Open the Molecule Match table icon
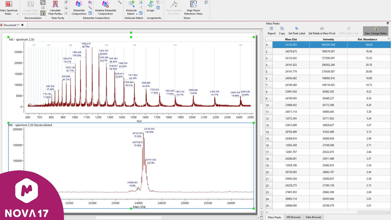 (141, 13)
